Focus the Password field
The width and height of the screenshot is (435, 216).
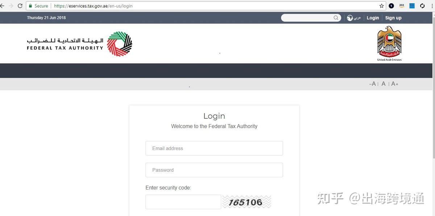point(214,170)
